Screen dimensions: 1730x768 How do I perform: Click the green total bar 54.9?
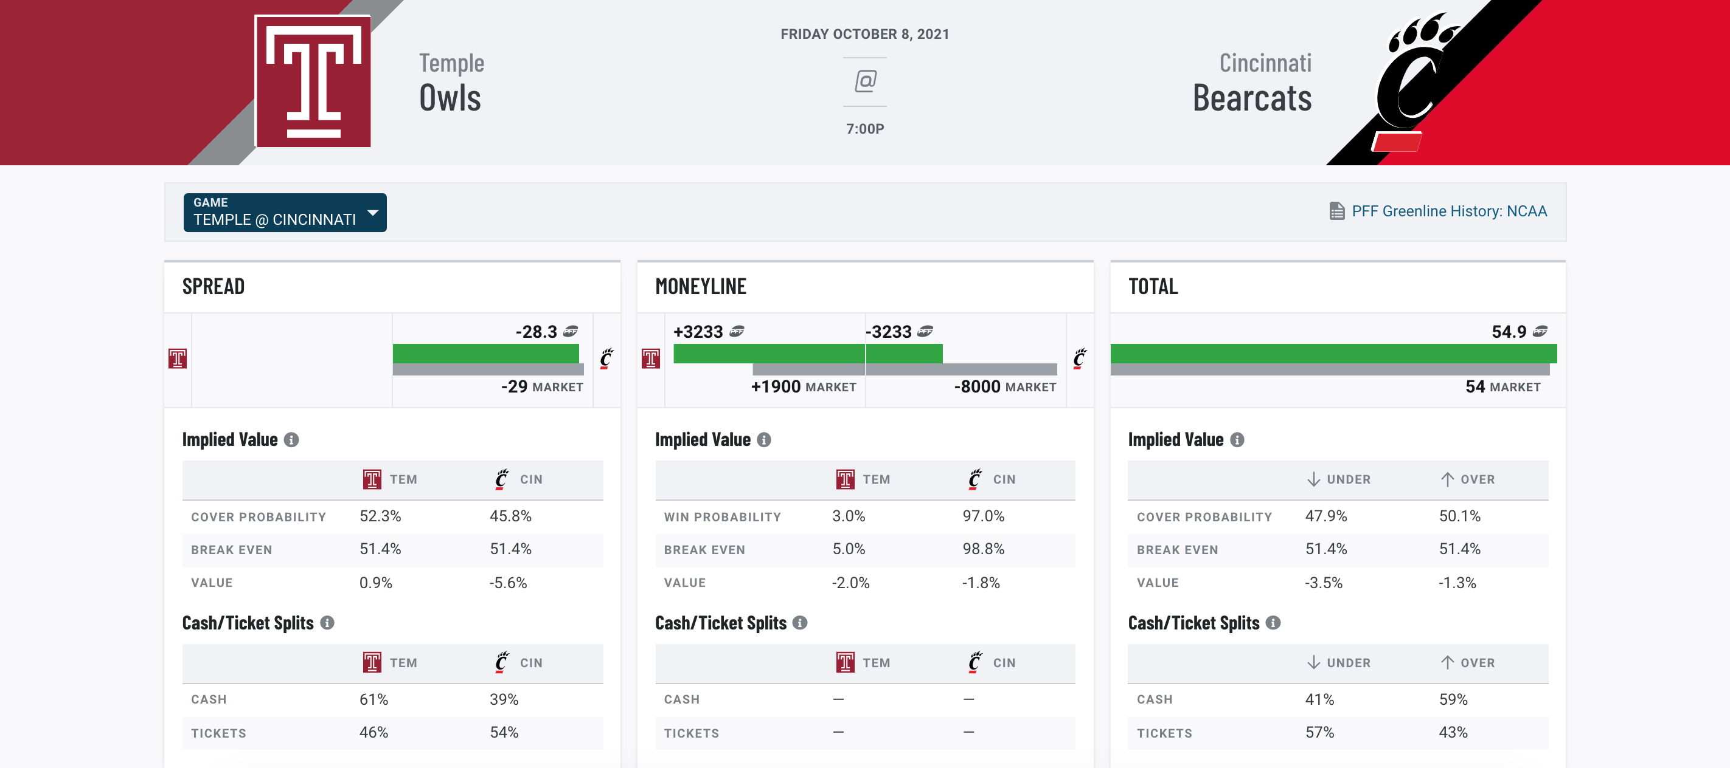1334,354
